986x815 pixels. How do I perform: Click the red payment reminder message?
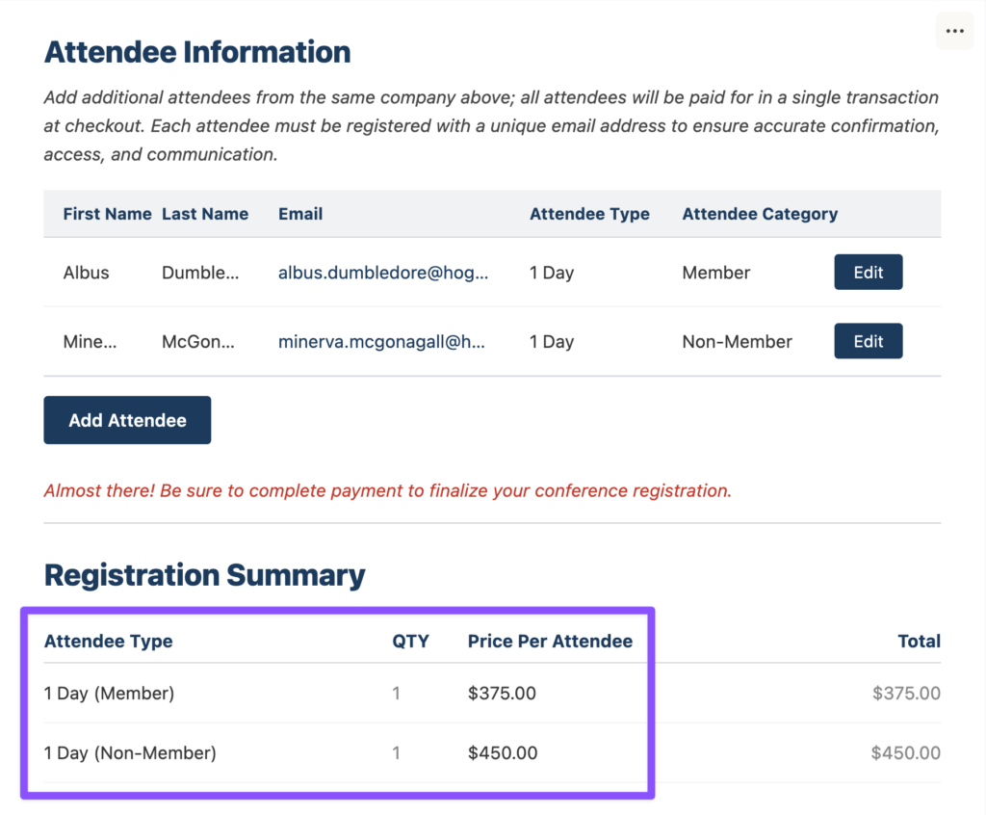click(x=386, y=490)
